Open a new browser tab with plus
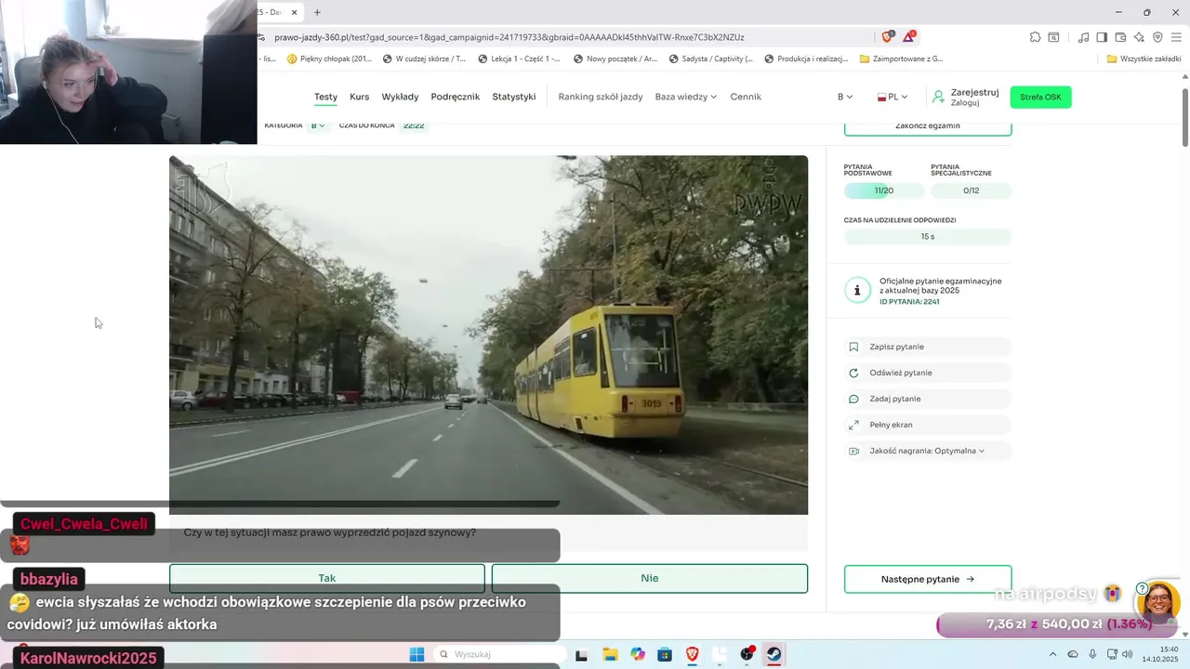 tap(317, 12)
